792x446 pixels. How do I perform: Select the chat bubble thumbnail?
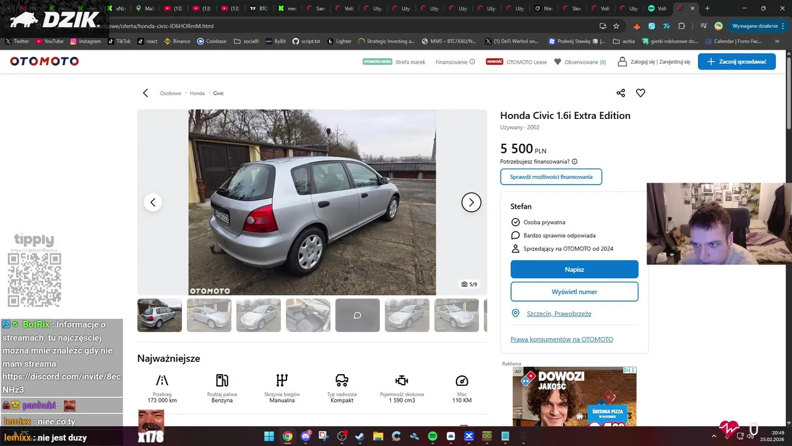pyautogui.click(x=358, y=315)
